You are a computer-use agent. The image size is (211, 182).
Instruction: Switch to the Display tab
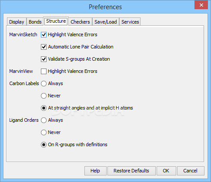[17, 22]
